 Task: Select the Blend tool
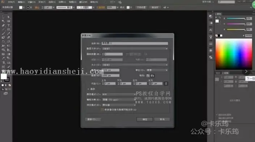(9, 58)
